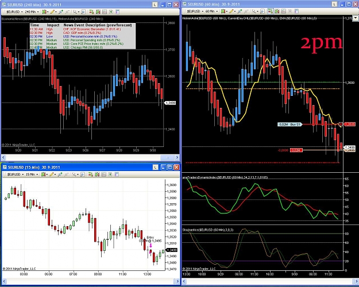Click zoom-in magnifier icon in 15 Min window
359x287 pixels.
83,174
